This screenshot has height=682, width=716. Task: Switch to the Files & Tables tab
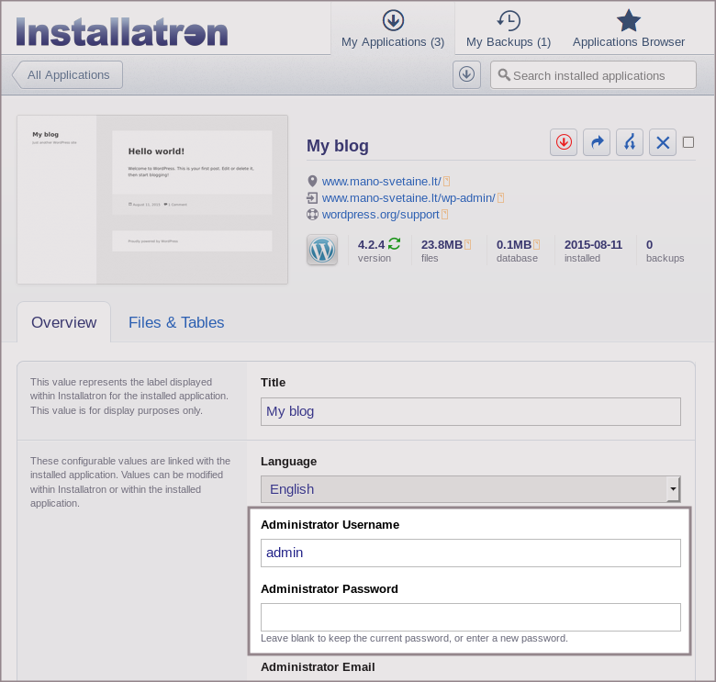[x=176, y=322]
